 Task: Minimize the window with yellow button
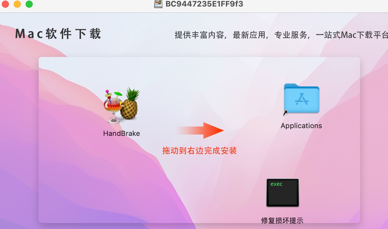(17, 4)
